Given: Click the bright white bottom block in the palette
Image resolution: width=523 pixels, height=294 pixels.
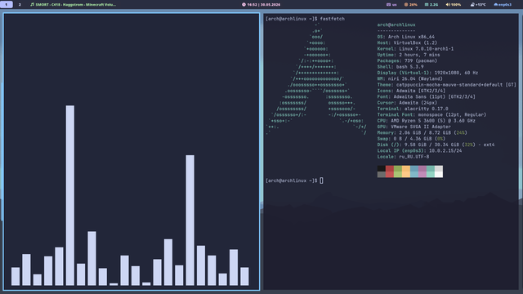Looking at the screenshot, I should pos(439,174).
